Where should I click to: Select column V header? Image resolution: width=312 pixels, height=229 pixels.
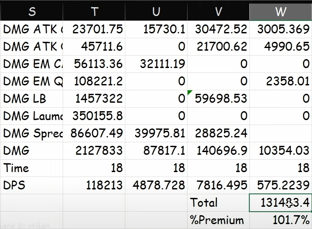[x=219, y=12]
